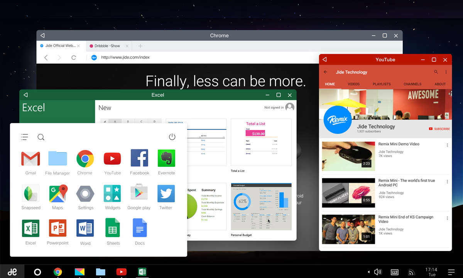Viewport: 463px width, 278px height.
Task: Play Remix Mini world's first Android PC video
Action: (x=348, y=193)
